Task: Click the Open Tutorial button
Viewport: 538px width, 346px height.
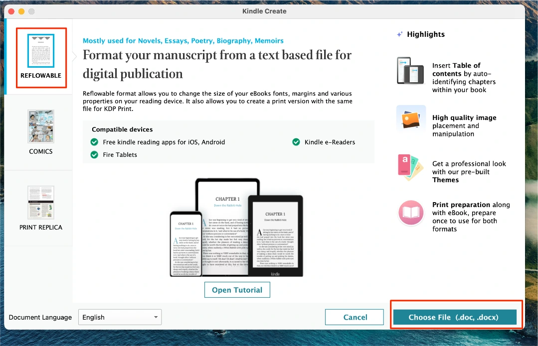Action: click(x=237, y=290)
